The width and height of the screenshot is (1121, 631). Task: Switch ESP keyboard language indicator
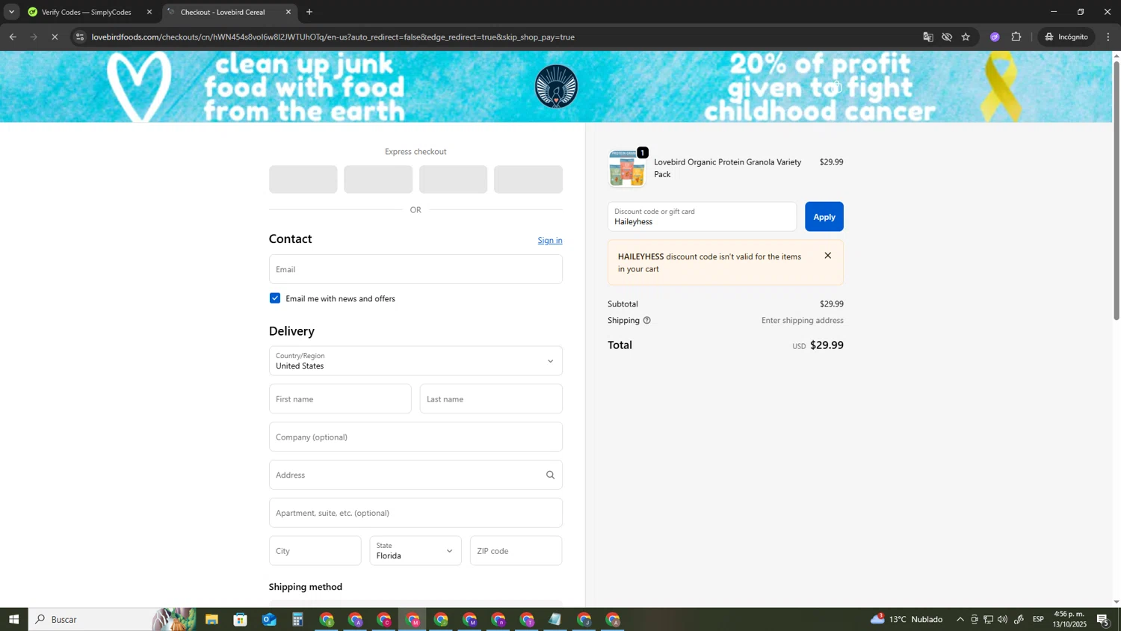pos(1038,620)
